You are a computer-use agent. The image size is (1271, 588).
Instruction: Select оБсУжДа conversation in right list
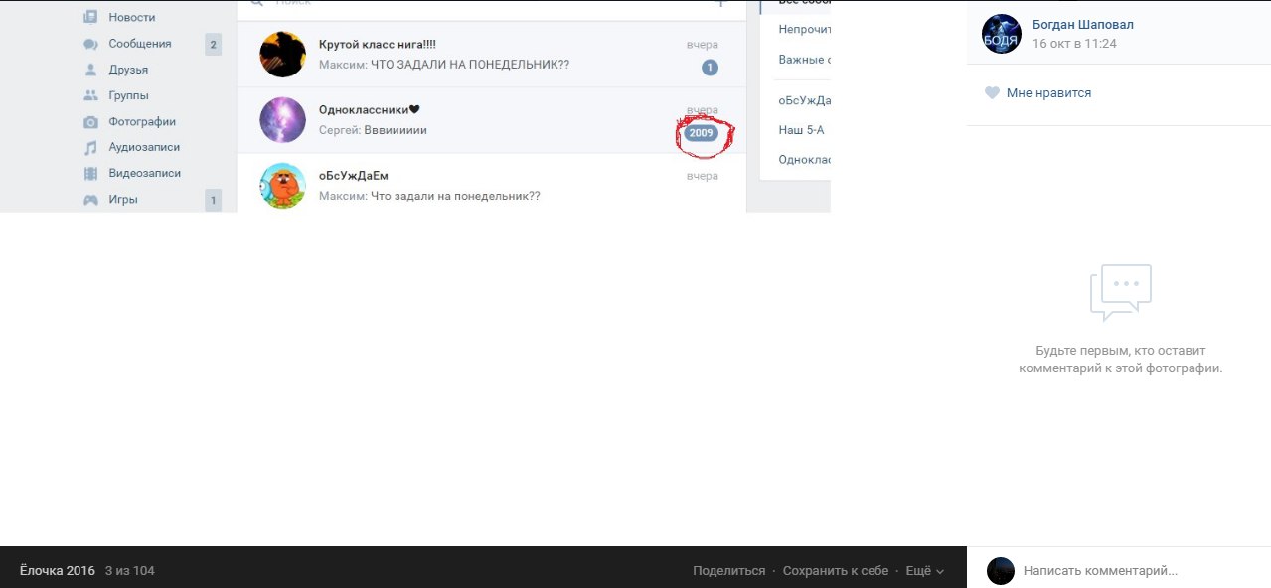(x=804, y=100)
